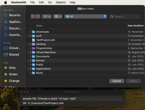Expand the Virtual Machines folder
Screen dimensions: 145x110
30,52
